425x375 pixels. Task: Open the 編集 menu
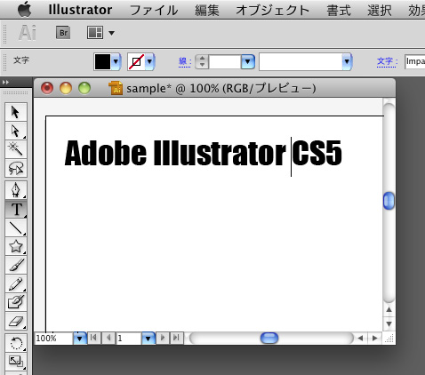coord(207,11)
